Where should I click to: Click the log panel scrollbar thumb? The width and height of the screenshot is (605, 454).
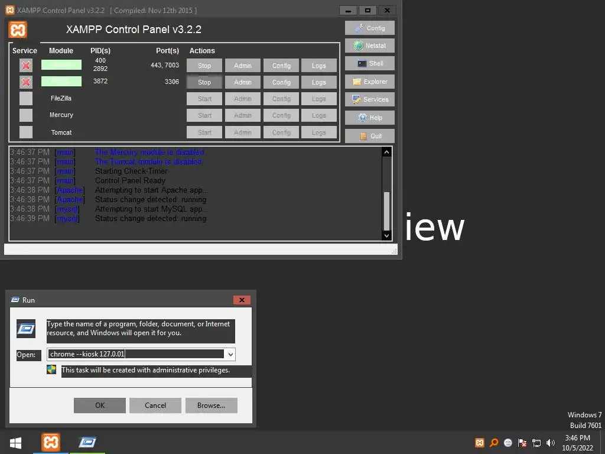pos(386,211)
